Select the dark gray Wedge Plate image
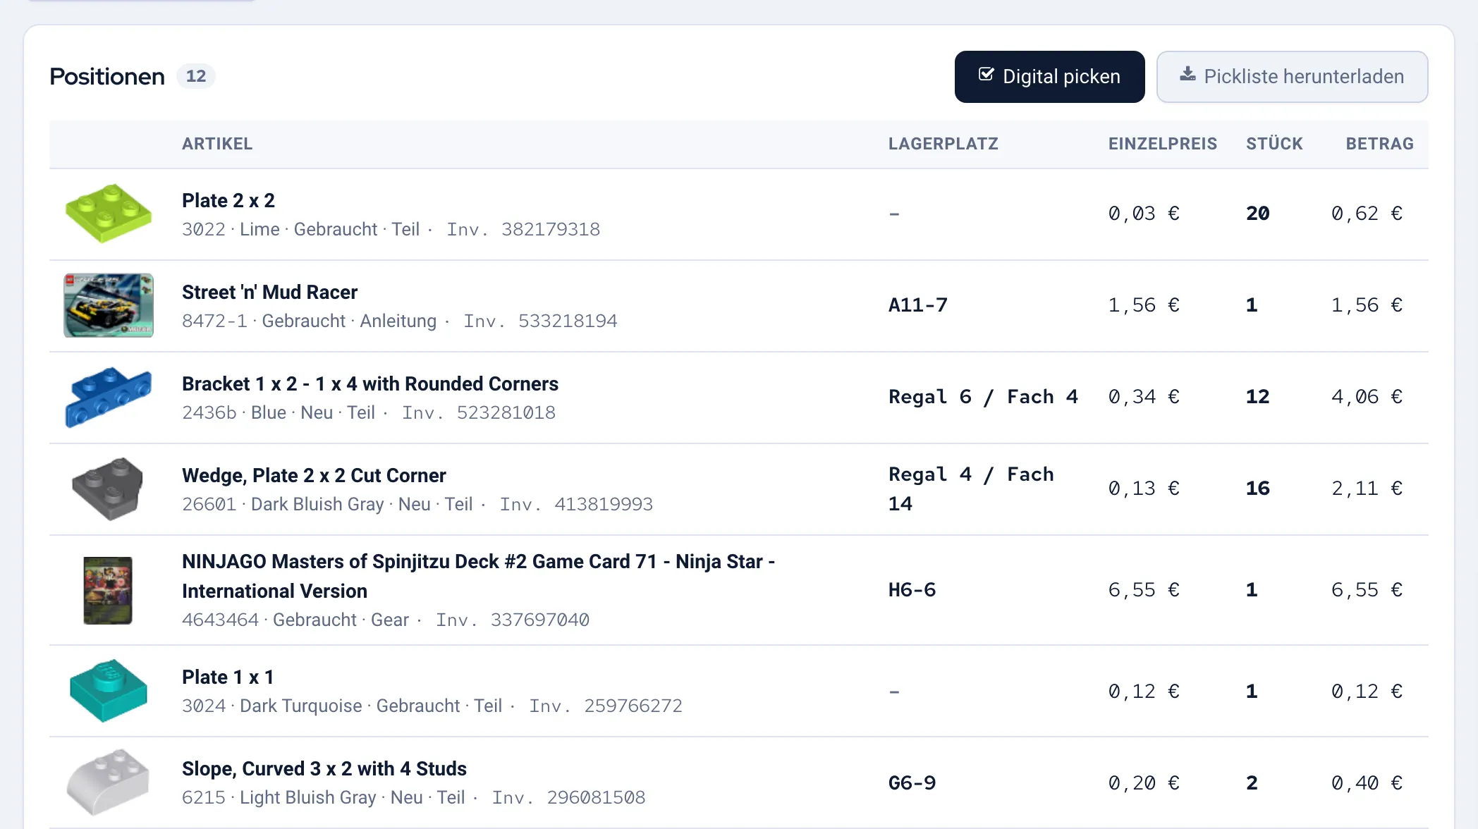Screen dimensions: 1478x829 coord(109,489)
